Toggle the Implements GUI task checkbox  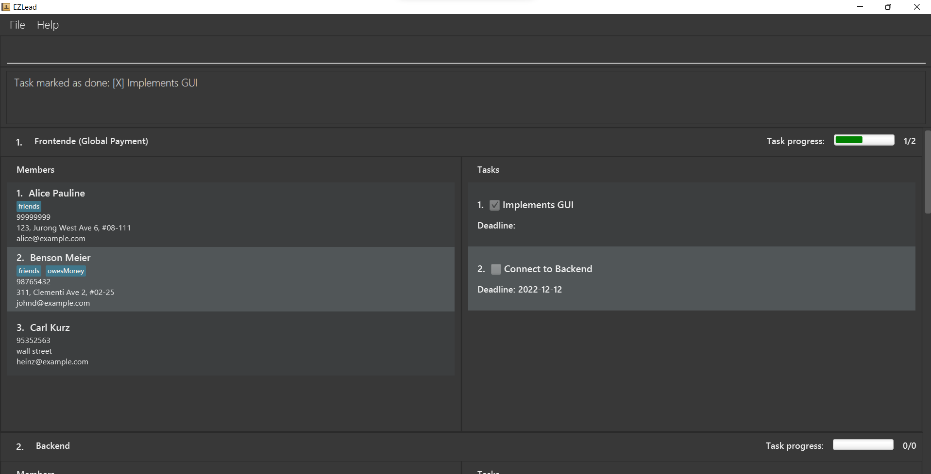point(494,205)
